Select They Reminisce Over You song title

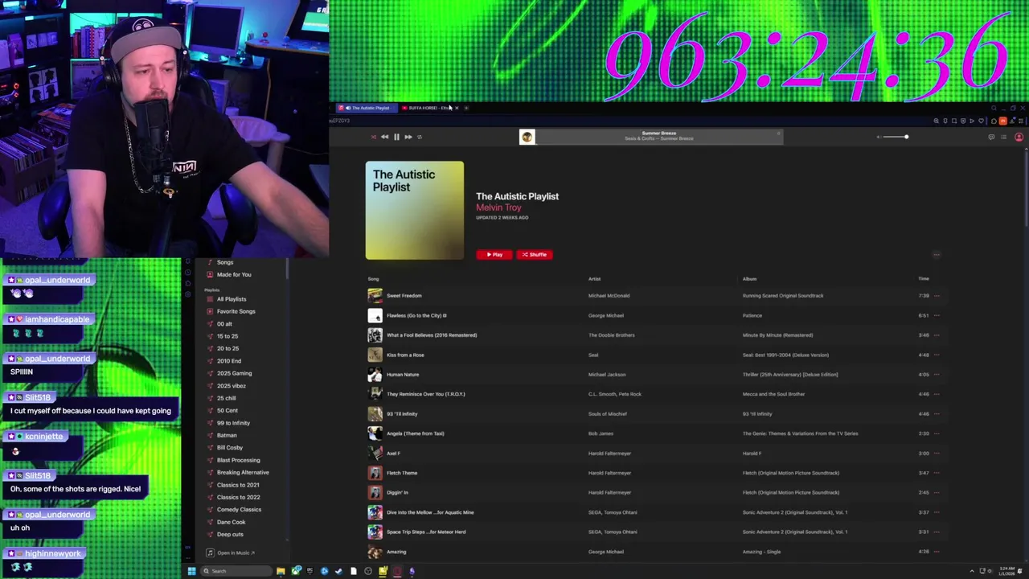[426, 394]
